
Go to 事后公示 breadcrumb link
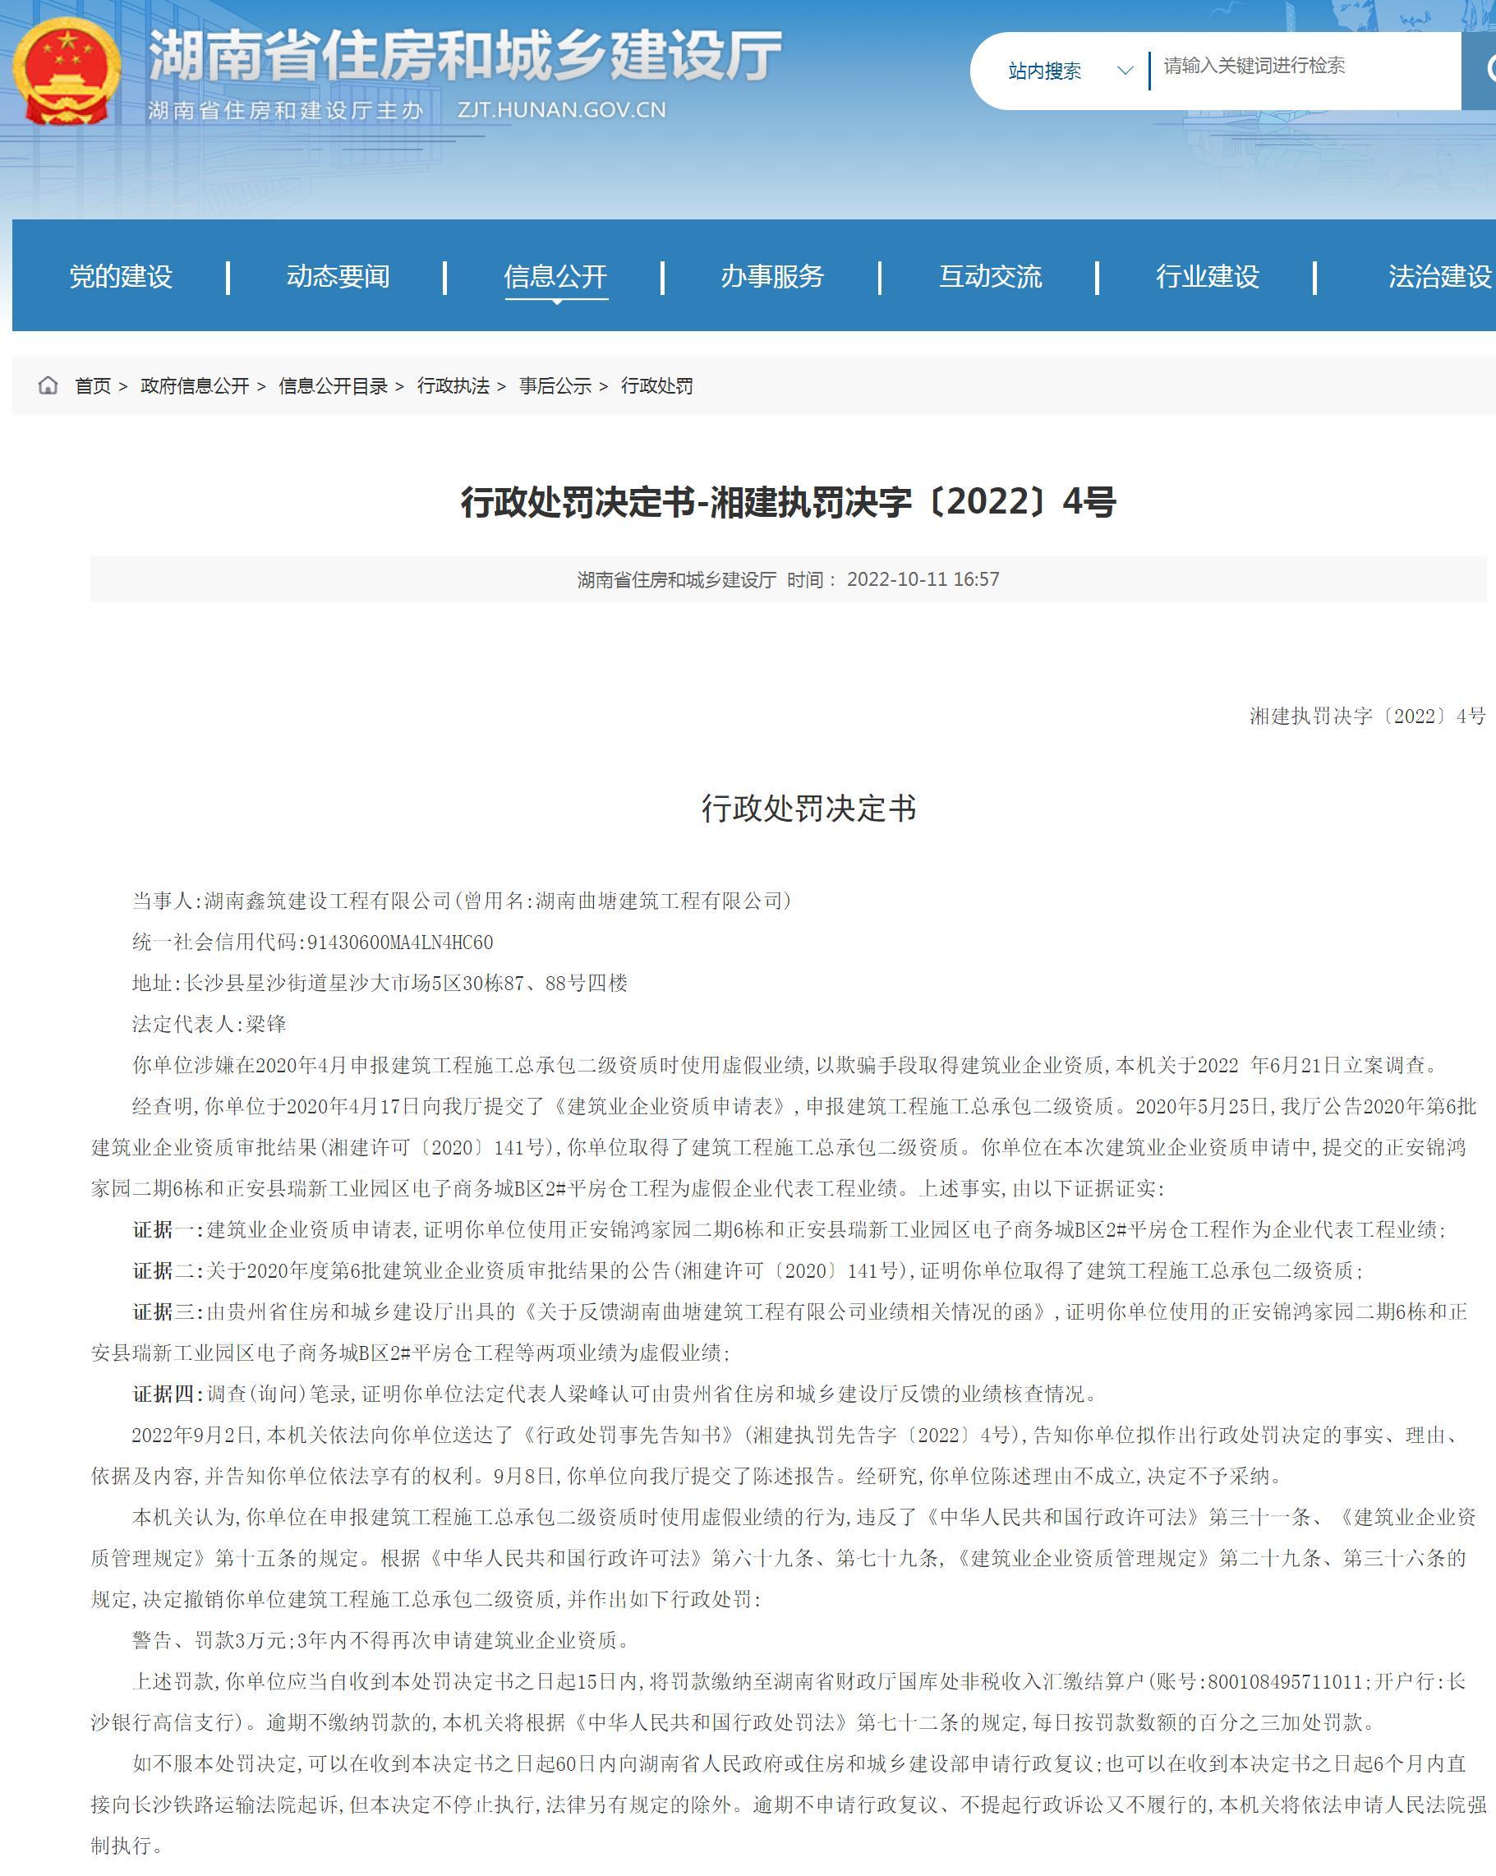click(x=555, y=385)
